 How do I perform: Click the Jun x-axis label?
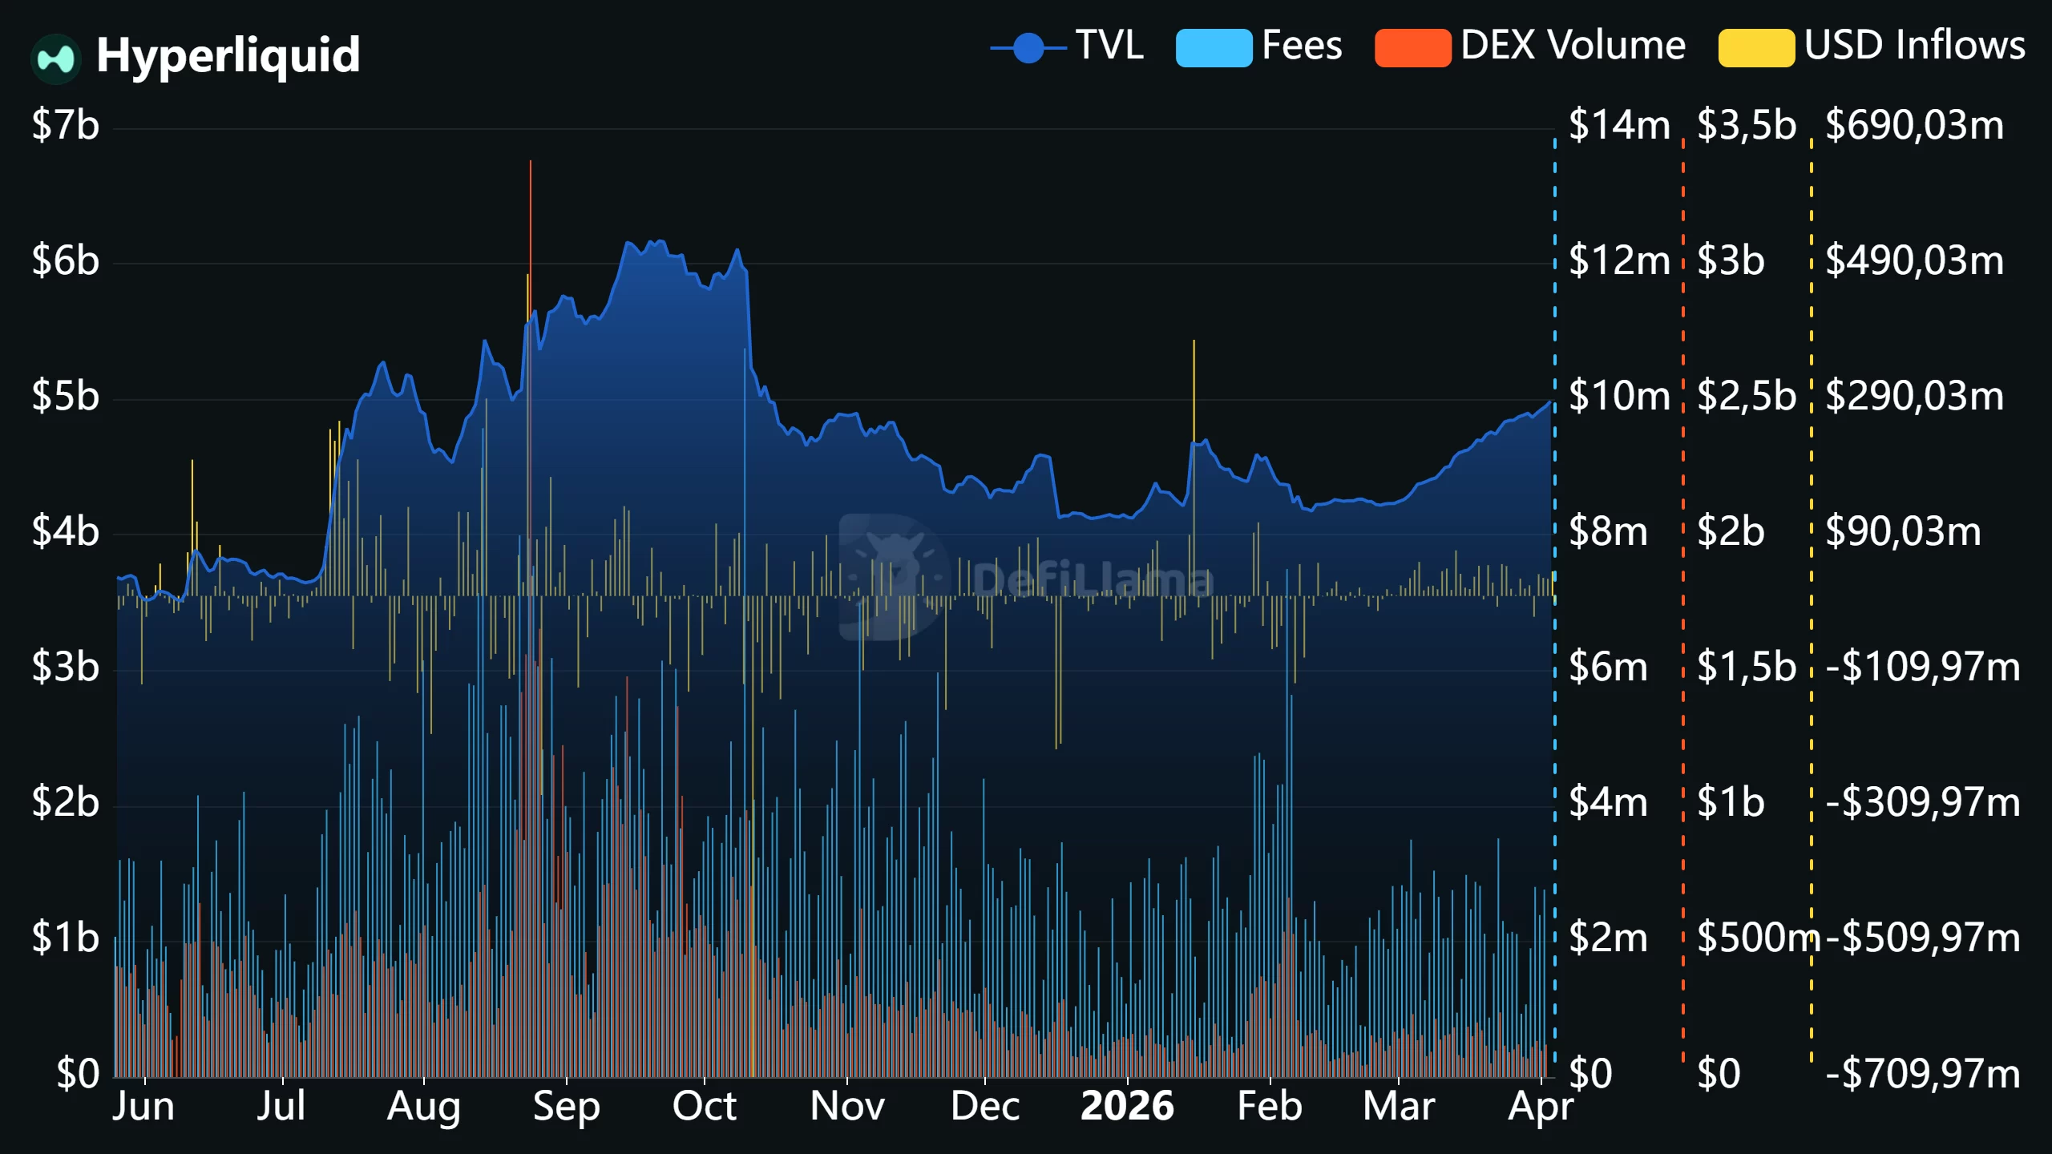pos(143,1107)
